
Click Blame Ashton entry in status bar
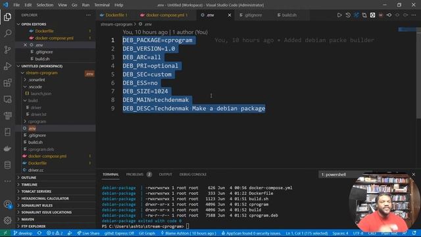(188, 233)
